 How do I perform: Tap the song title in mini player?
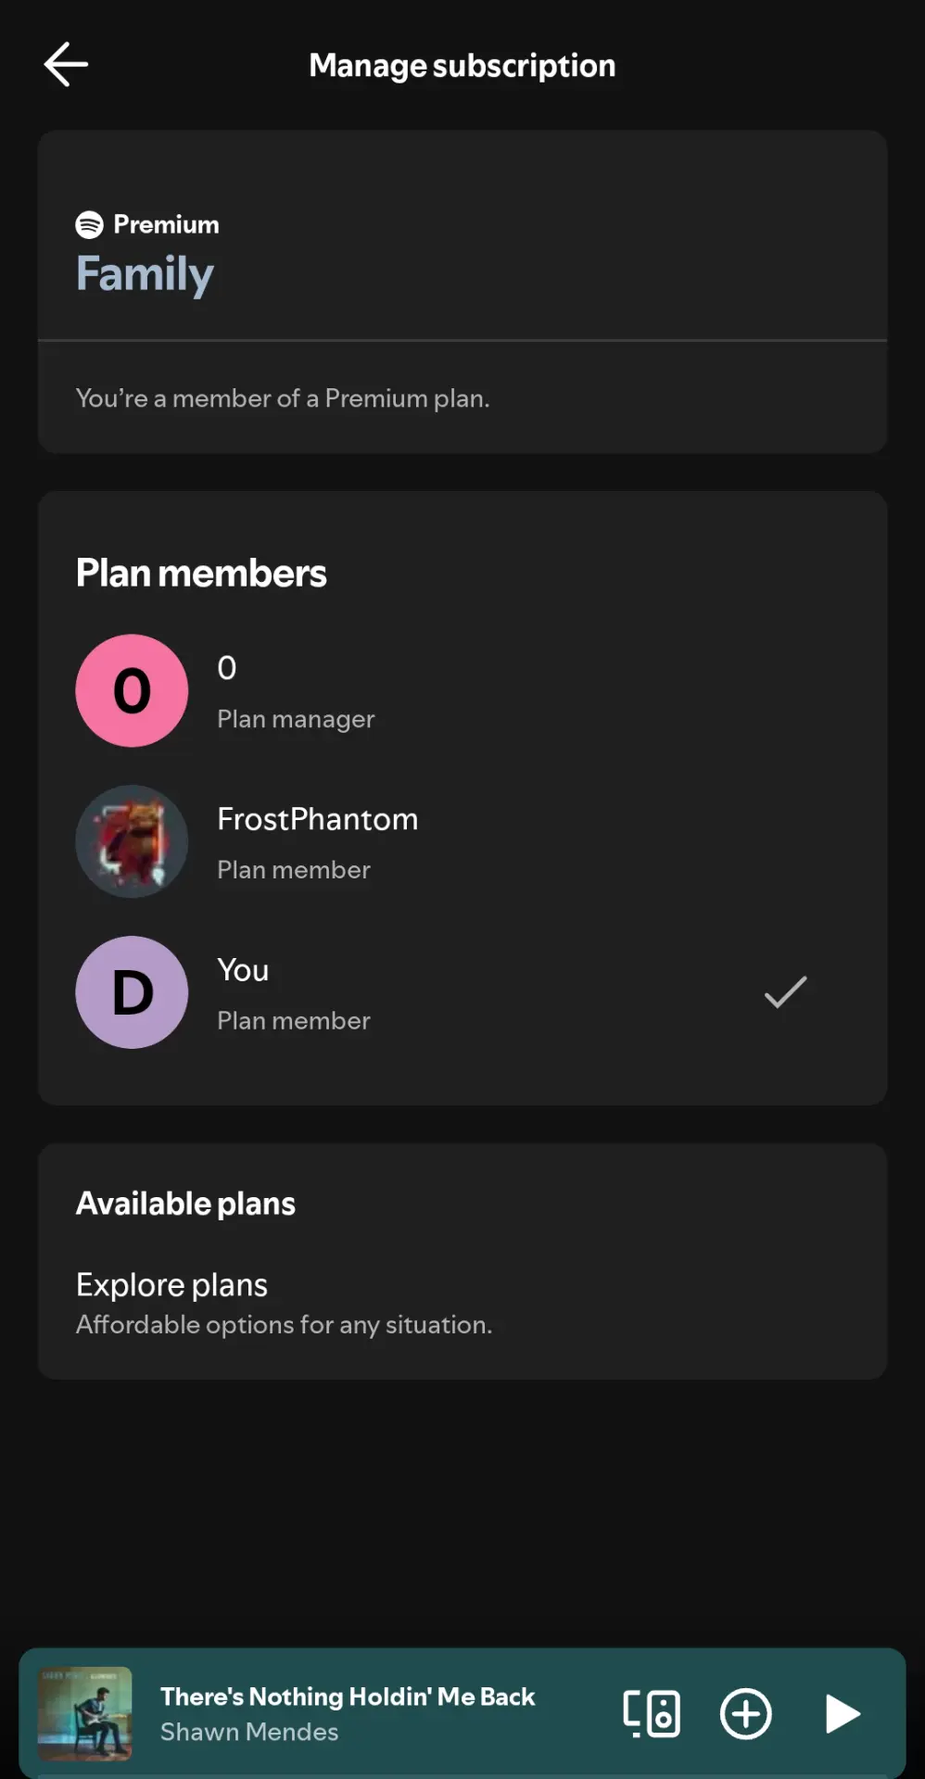pos(348,1696)
